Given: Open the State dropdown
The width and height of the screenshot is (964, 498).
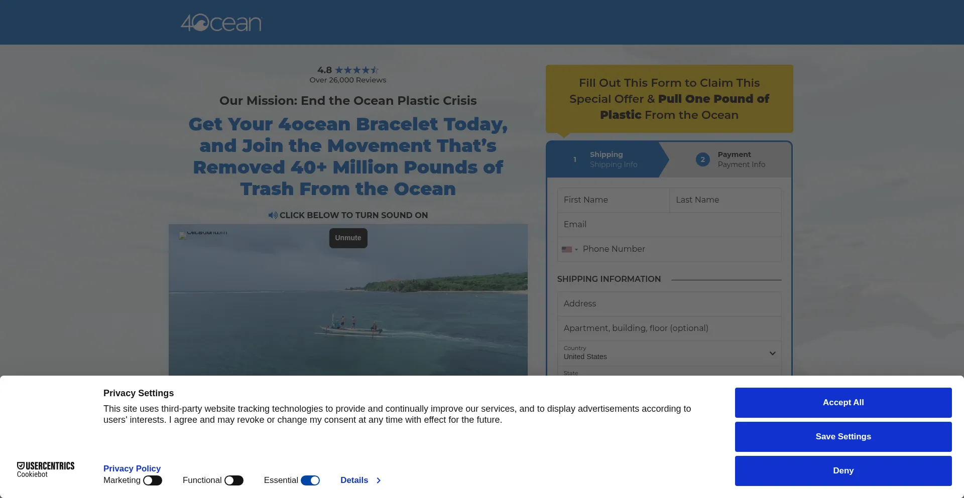Looking at the screenshot, I should coord(669,375).
